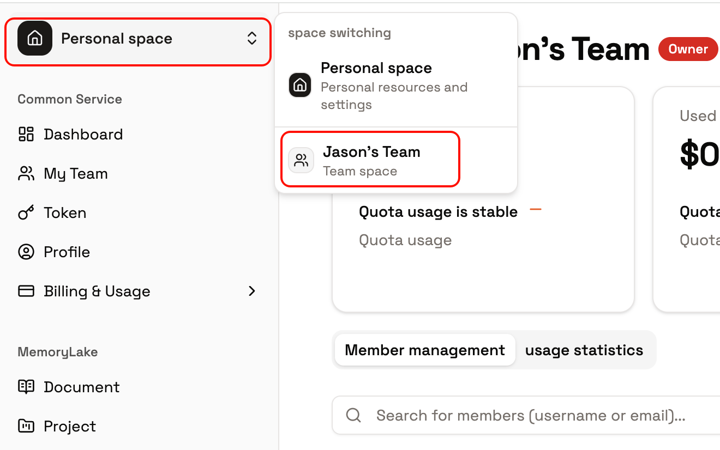The height and width of the screenshot is (450, 720).
Task: Toggle the space switcher up-down arrows
Action: coord(252,38)
